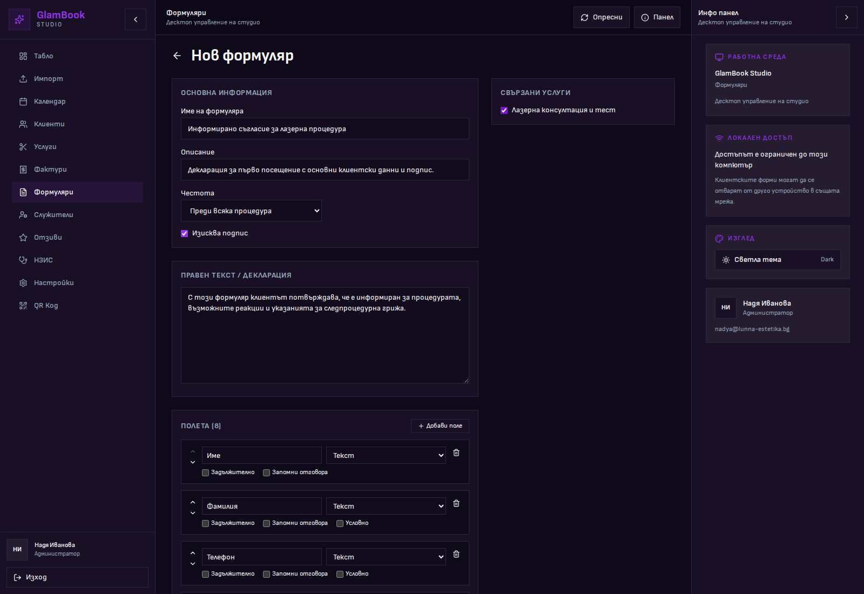Collapse the sidebar with the chevron button

click(x=135, y=19)
